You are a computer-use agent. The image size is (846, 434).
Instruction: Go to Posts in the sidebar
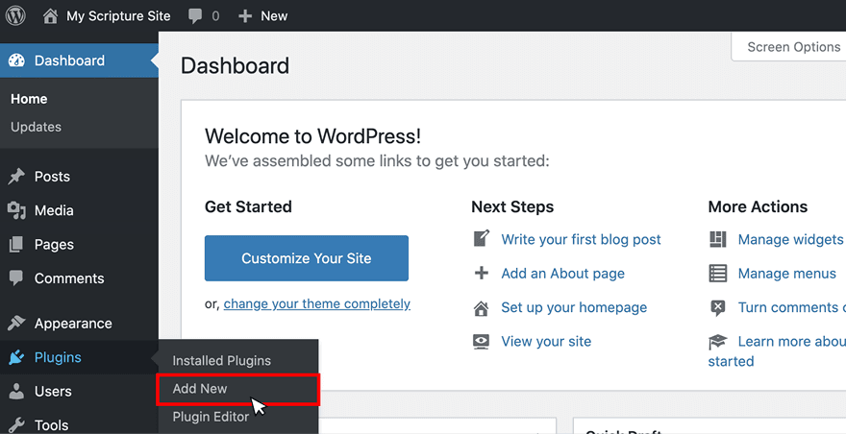pyautogui.click(x=52, y=177)
